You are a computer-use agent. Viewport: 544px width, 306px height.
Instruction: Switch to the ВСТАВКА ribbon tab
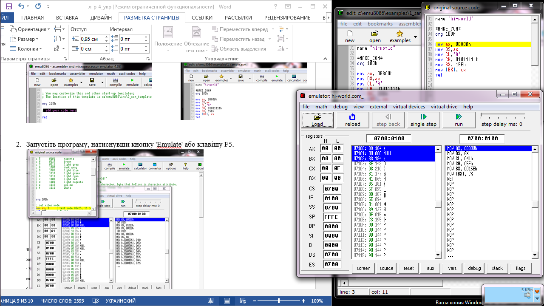67,17
